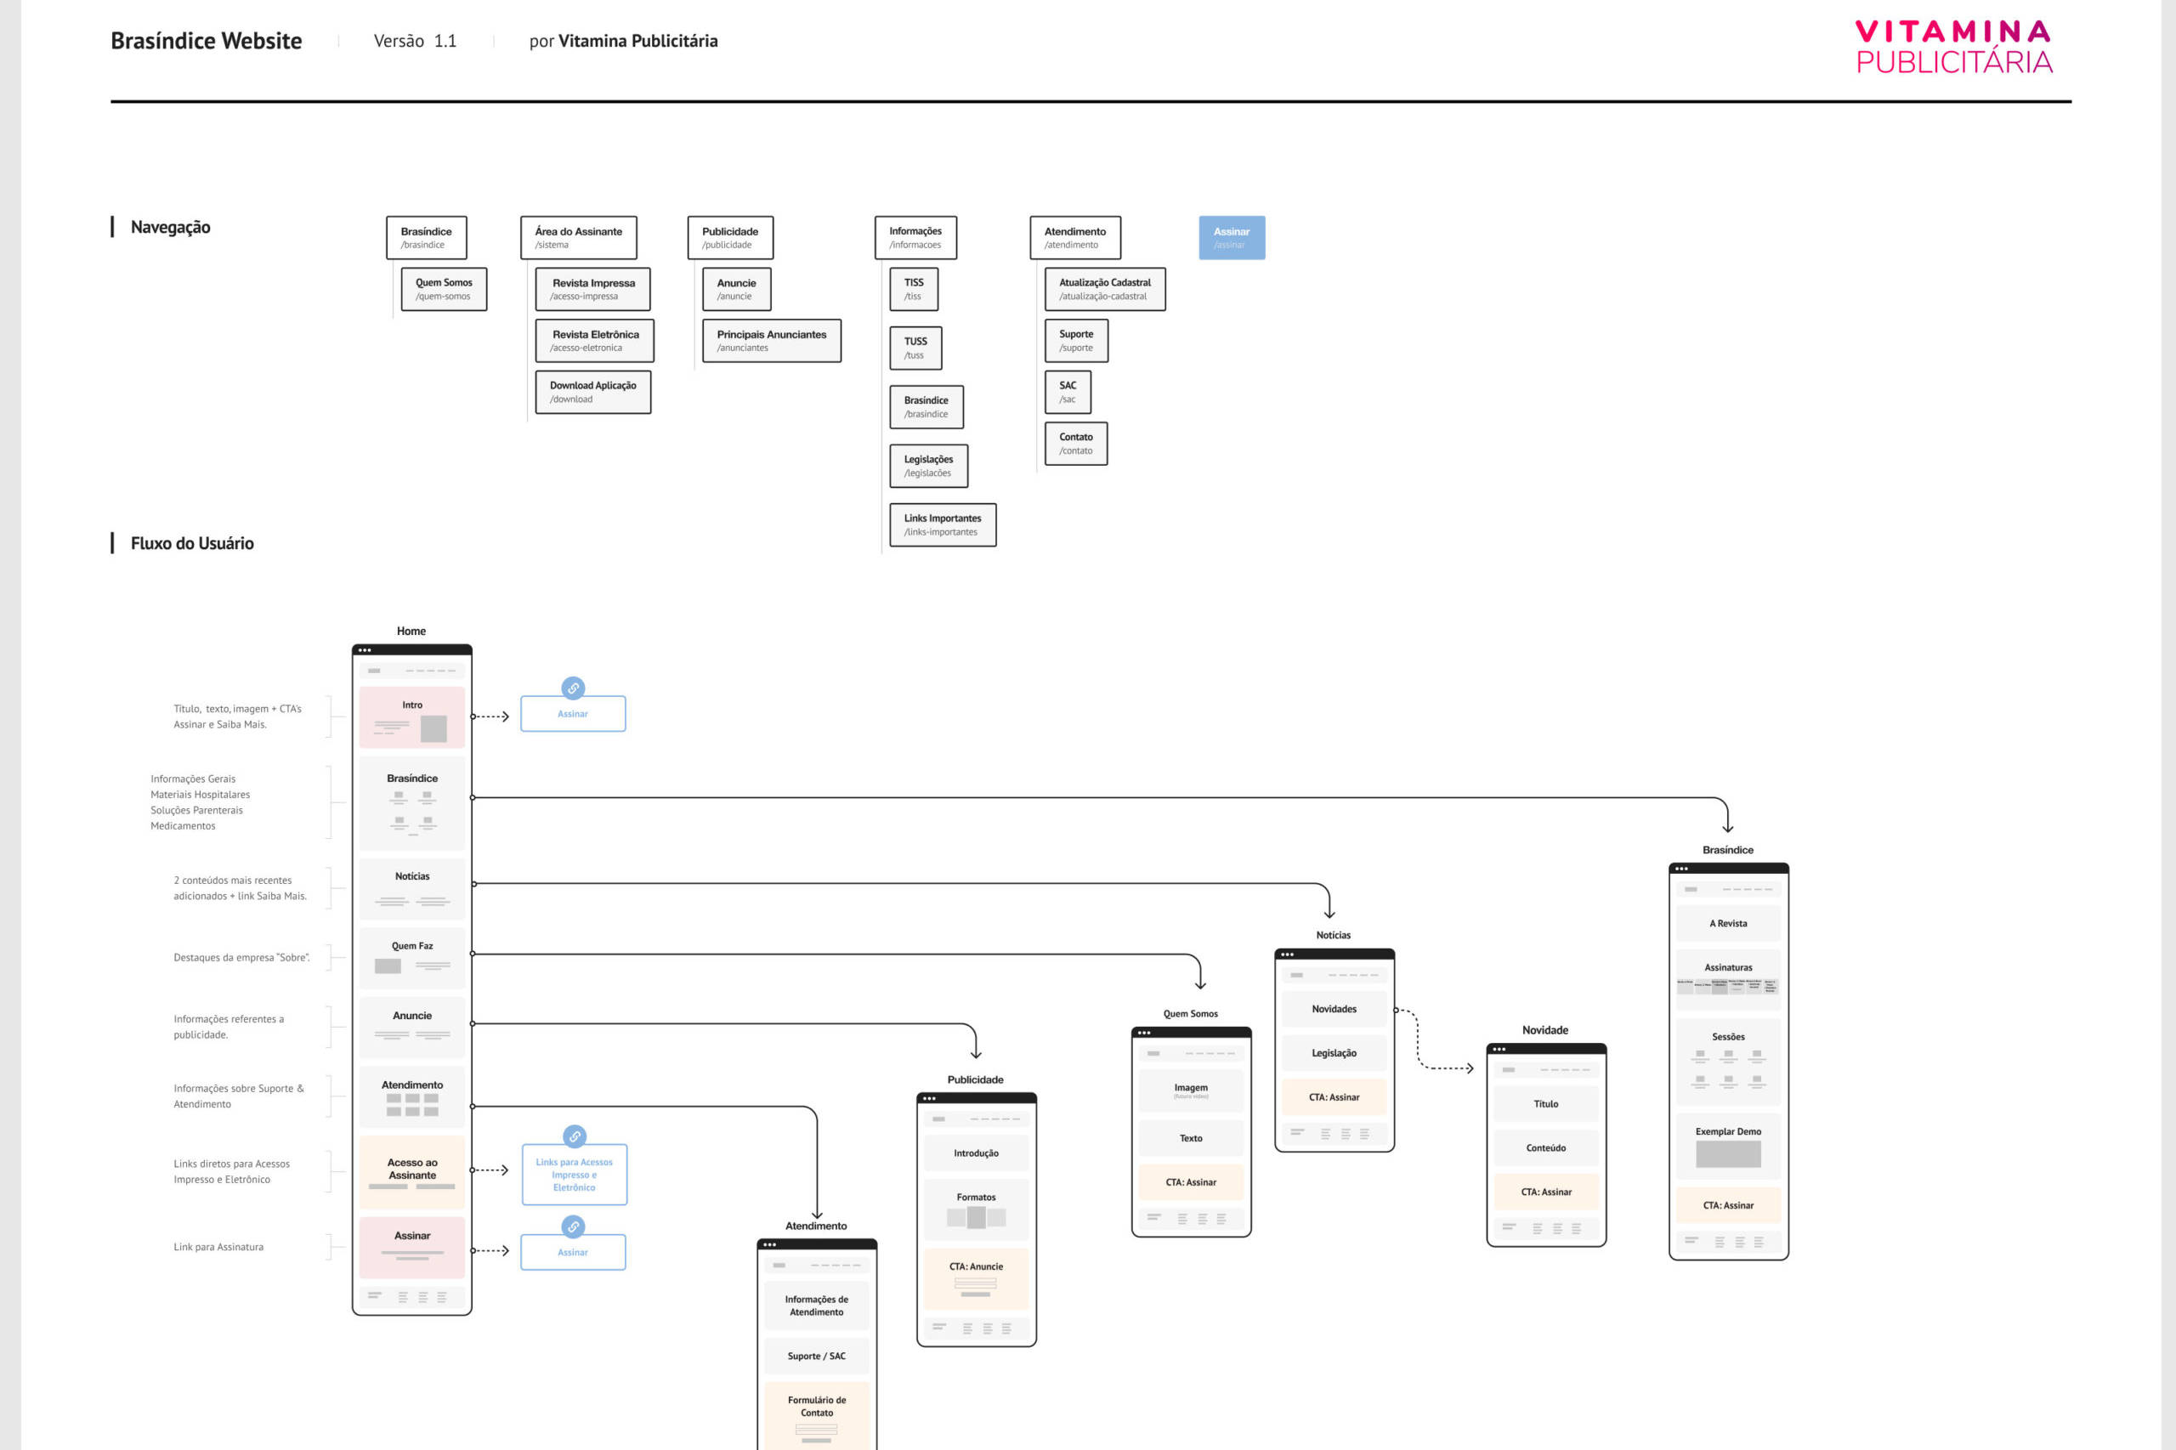Click Novidades block in Notícias wireframe
This screenshot has height=1450, width=2176.
(x=1334, y=1009)
